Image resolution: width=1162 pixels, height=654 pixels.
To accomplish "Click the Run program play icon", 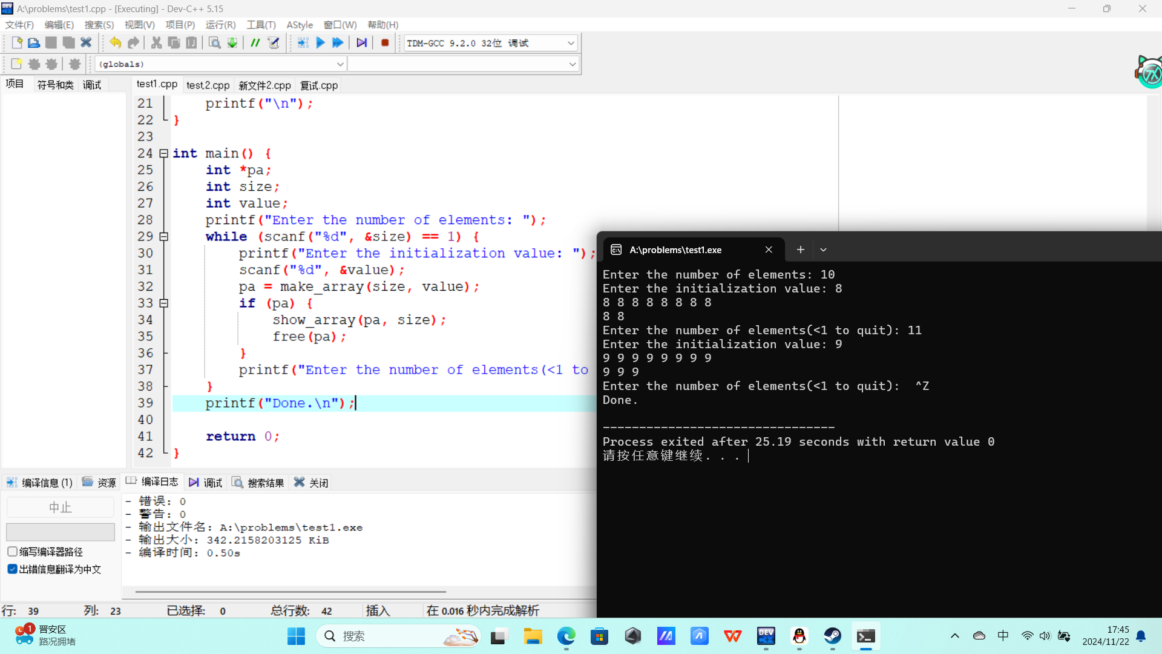I will [x=321, y=43].
